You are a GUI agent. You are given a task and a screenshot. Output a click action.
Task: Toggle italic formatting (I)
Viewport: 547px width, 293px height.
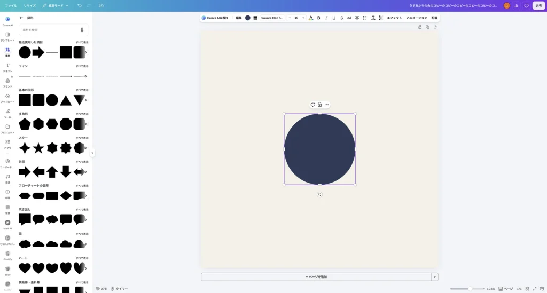[326, 18]
